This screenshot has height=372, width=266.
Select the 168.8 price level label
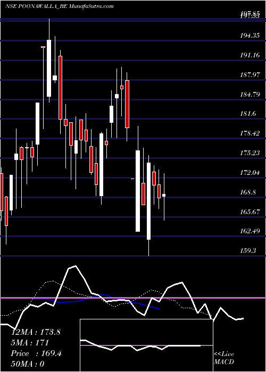point(248,192)
